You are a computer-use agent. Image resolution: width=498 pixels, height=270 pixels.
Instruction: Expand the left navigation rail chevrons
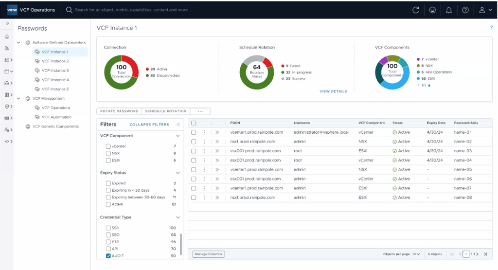tap(7, 23)
